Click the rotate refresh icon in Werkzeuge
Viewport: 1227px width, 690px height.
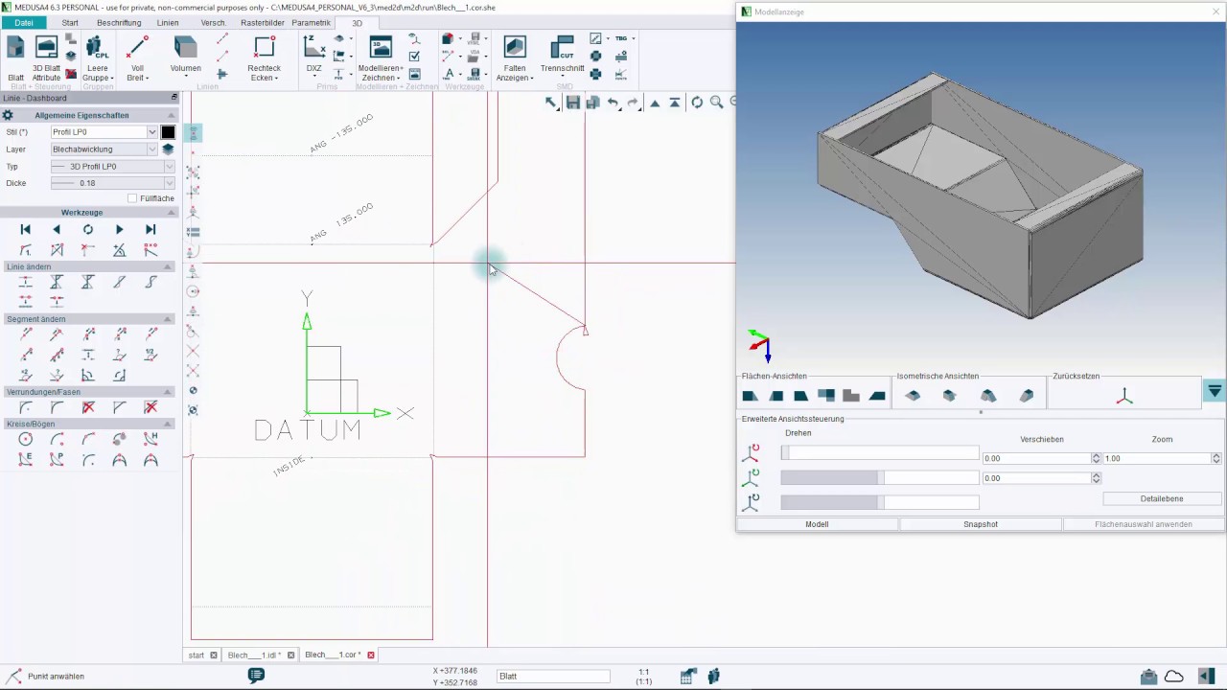(x=88, y=230)
